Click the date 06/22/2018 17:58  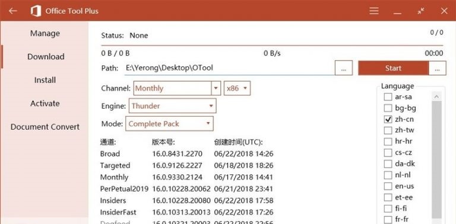pyautogui.click(x=243, y=200)
